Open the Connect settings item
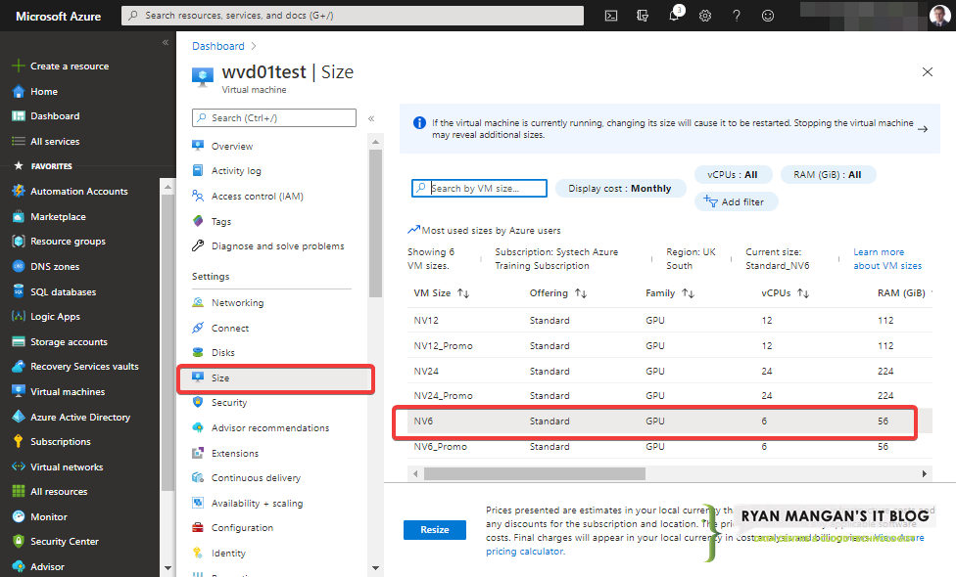Viewport: 956px width, 577px height. pos(230,328)
